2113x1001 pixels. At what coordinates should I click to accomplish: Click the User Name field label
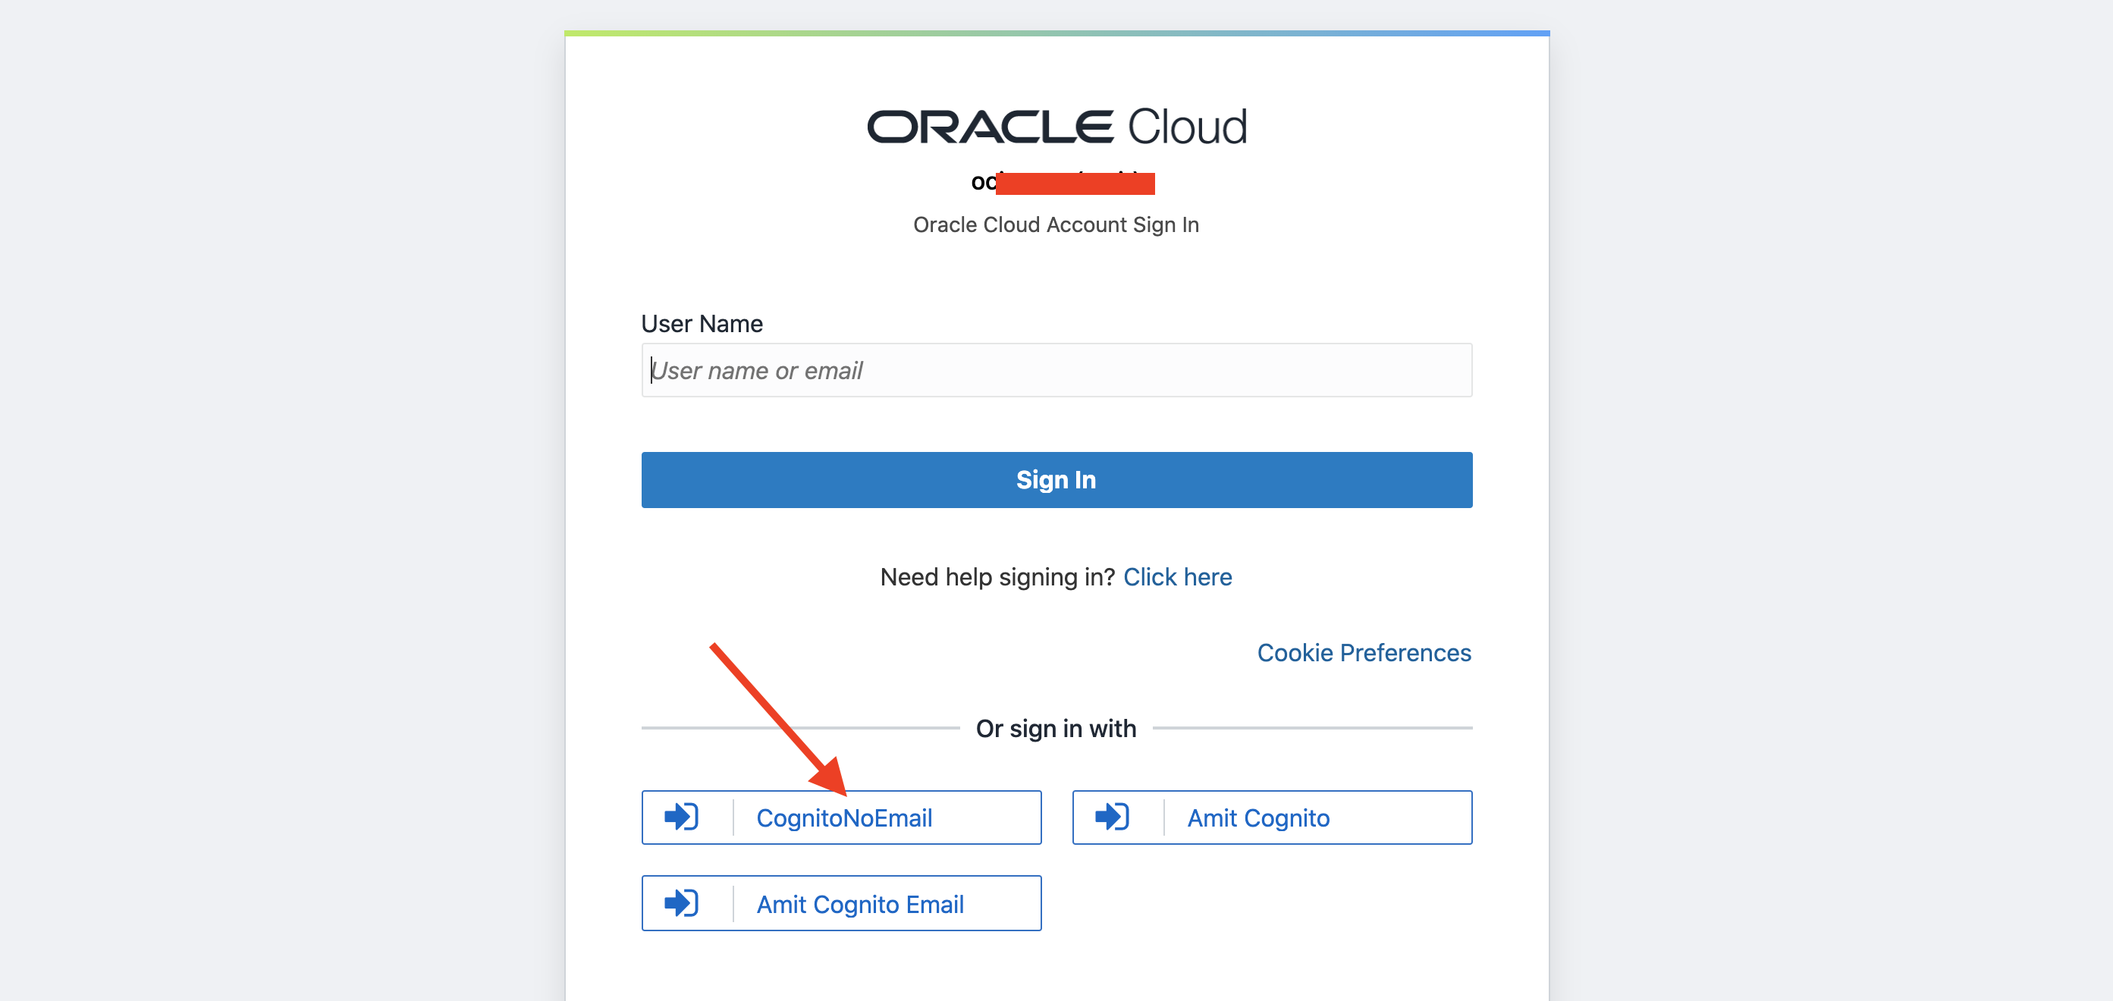point(702,323)
